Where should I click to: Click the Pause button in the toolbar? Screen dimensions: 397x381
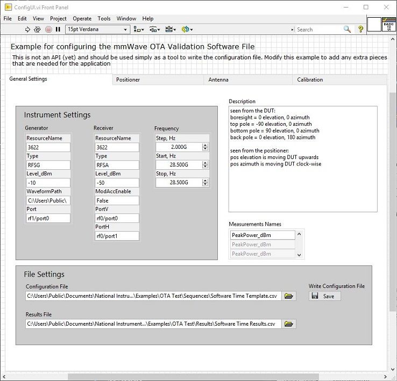[x=58, y=30]
